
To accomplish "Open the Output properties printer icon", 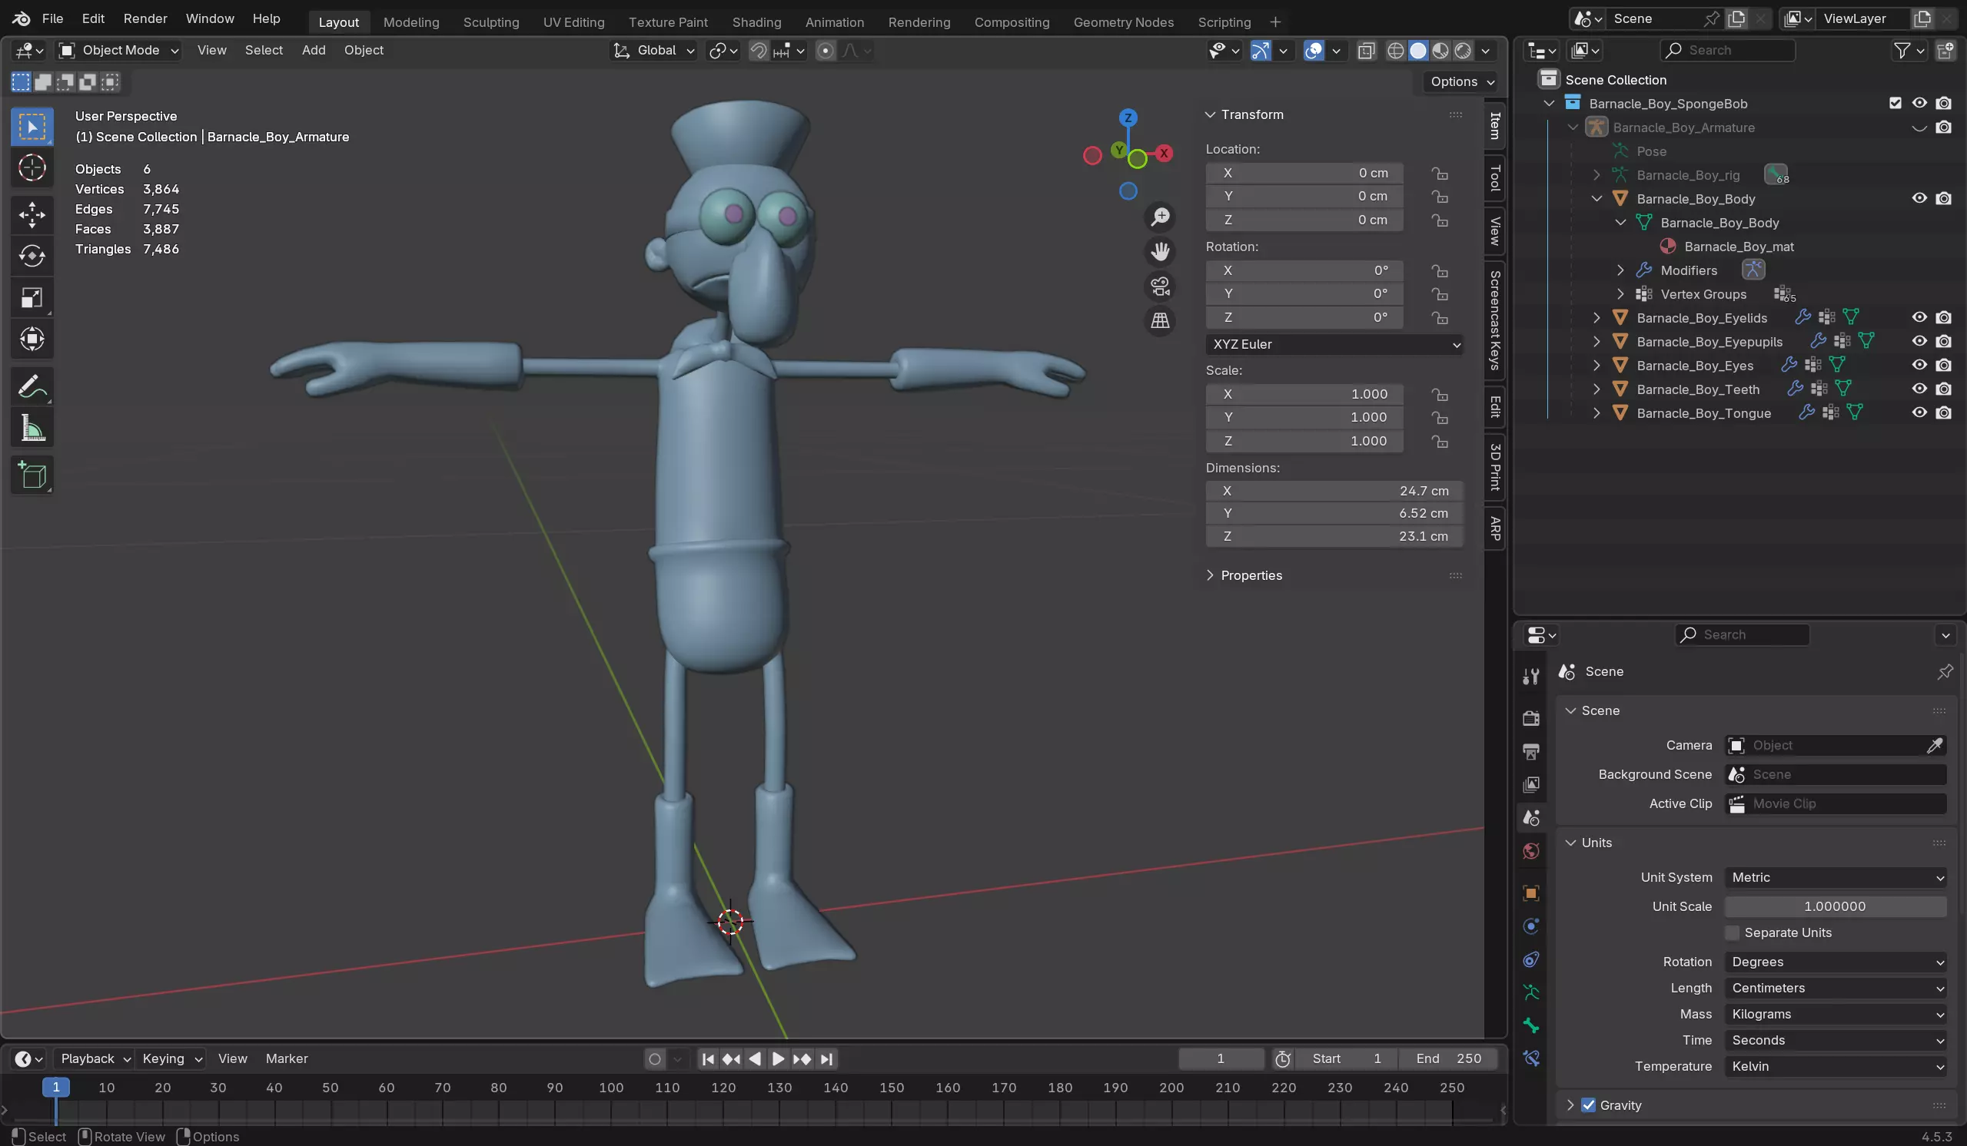I will (1530, 751).
